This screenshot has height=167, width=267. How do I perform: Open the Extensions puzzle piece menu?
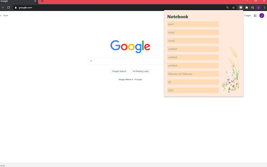pyautogui.click(x=247, y=8)
